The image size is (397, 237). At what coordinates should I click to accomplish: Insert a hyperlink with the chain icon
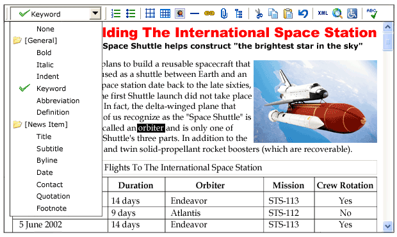[x=209, y=13]
